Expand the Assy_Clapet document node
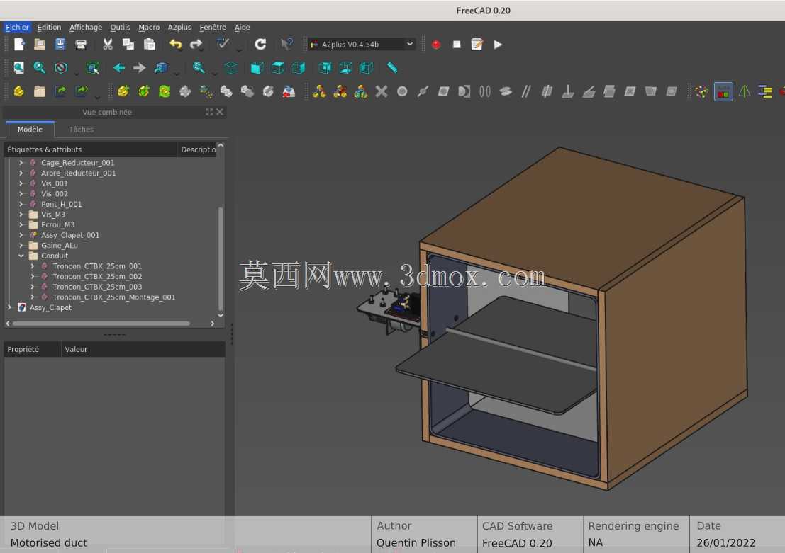This screenshot has width=785, height=553. [x=9, y=307]
